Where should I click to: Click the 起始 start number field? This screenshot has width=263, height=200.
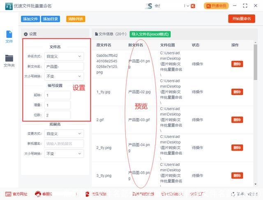58,95
